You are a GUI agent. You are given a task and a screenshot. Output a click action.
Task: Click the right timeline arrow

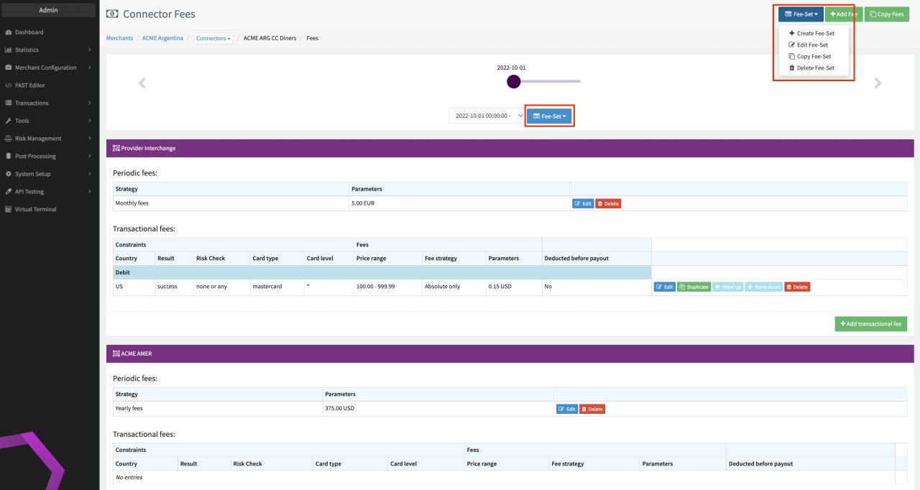click(878, 83)
